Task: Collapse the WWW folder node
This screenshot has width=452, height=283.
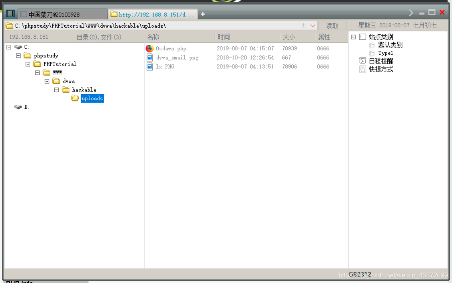Action: (x=37, y=72)
